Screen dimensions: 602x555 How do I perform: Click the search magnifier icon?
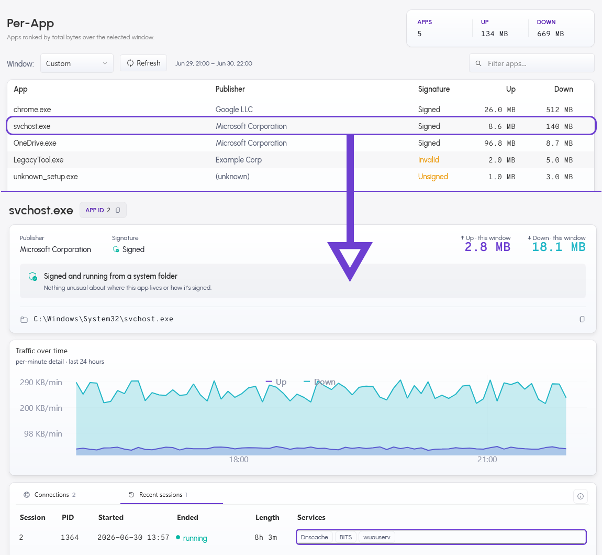[x=478, y=63]
